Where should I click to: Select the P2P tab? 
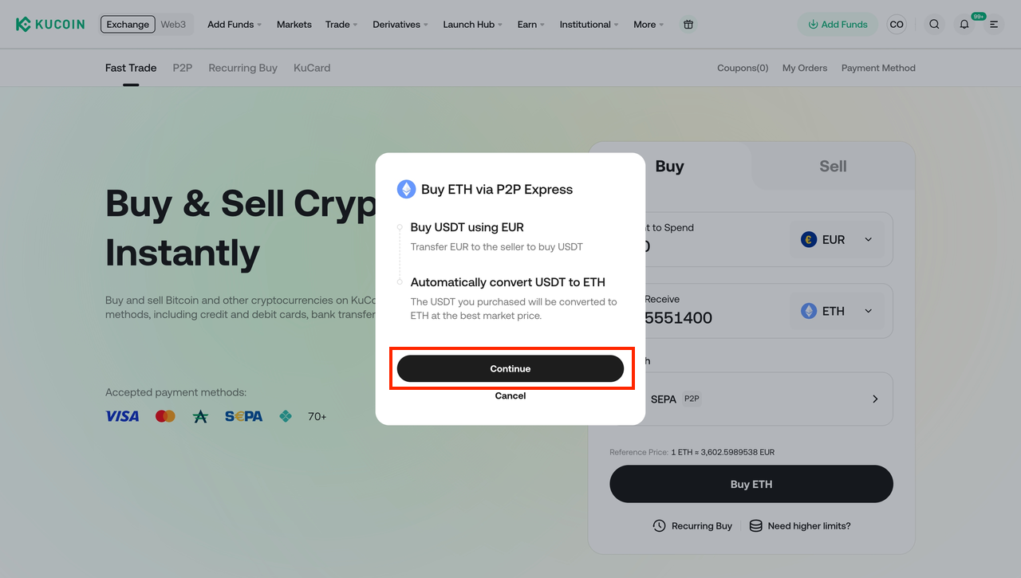pos(183,68)
